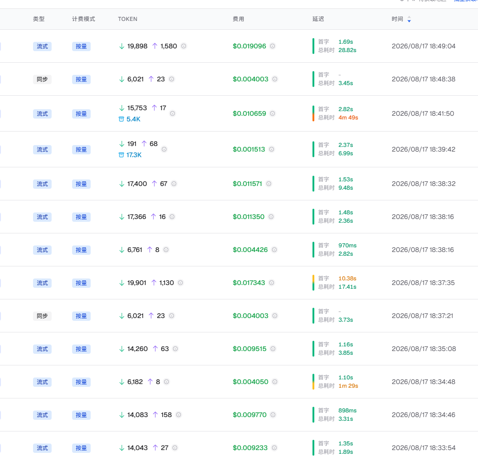Image resolution: width=478 pixels, height=464 pixels.
Task: Open token info icon beside 191 row
Action: (164, 149)
